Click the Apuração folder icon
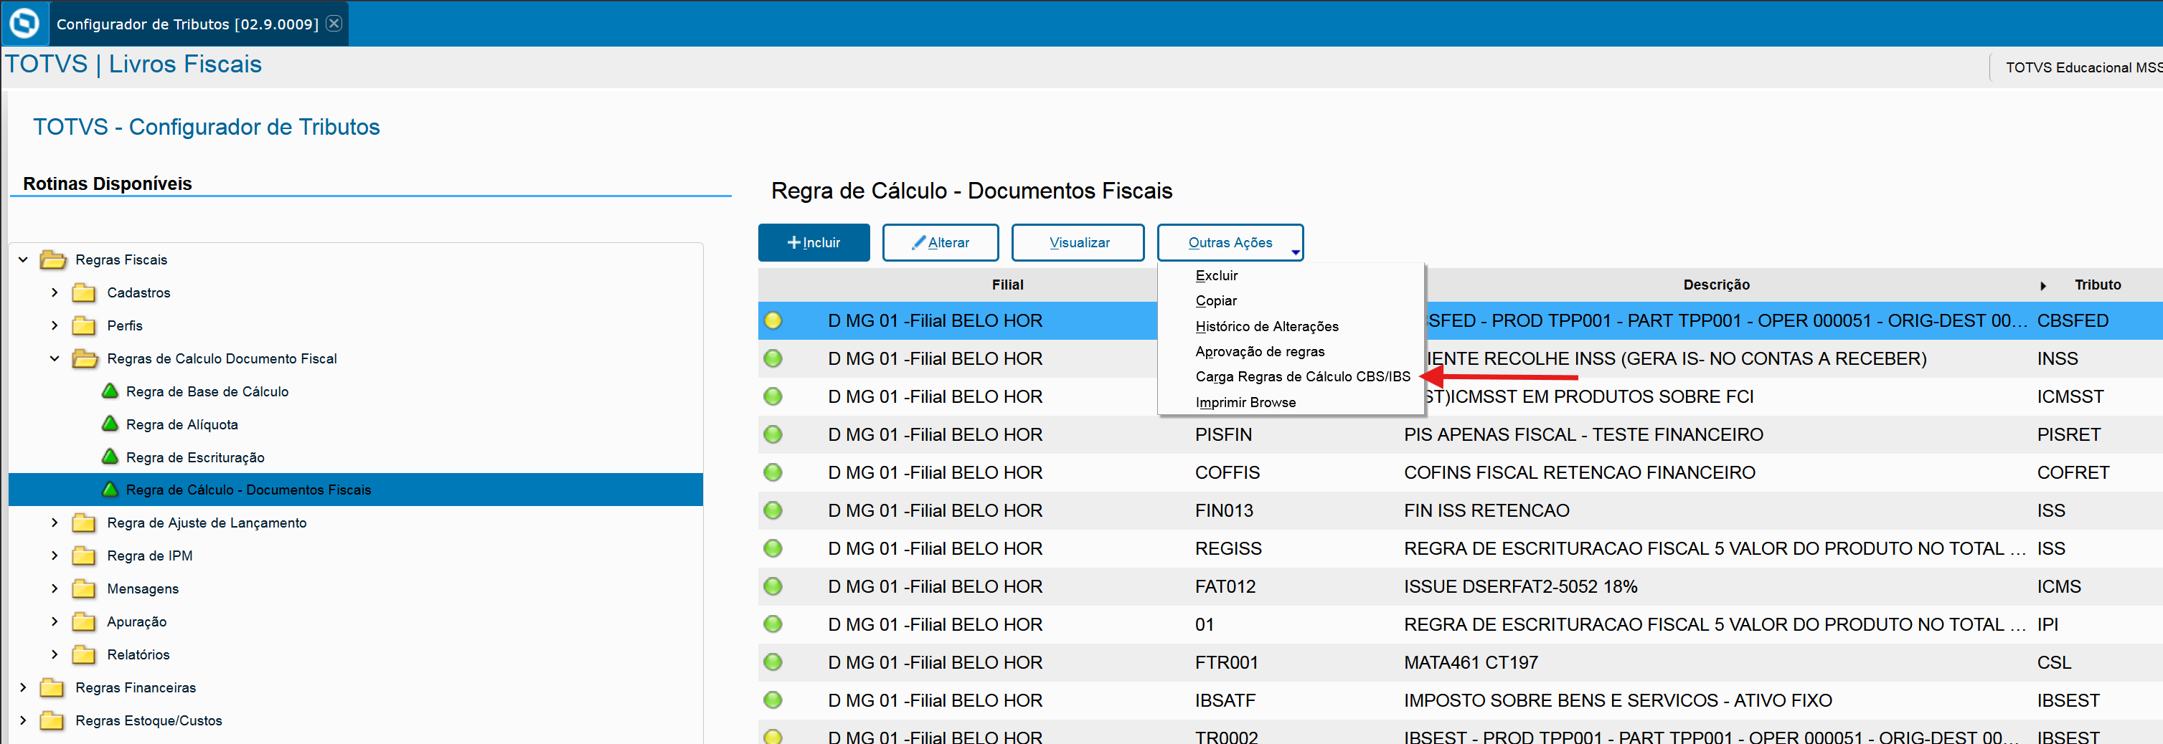 [84, 621]
